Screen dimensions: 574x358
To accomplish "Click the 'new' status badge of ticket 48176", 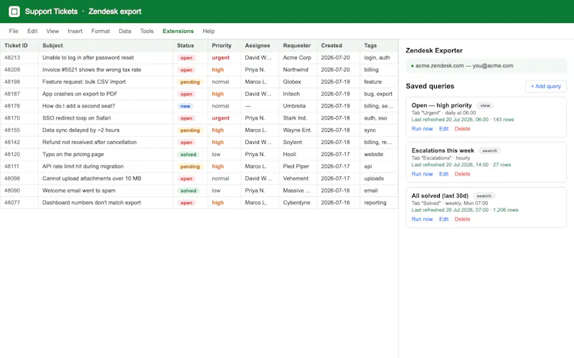I will point(185,106).
